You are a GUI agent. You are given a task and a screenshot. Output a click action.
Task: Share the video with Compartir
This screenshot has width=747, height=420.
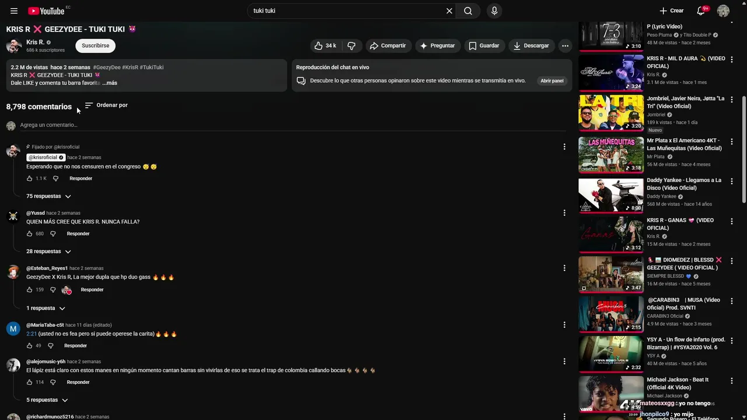388,45
